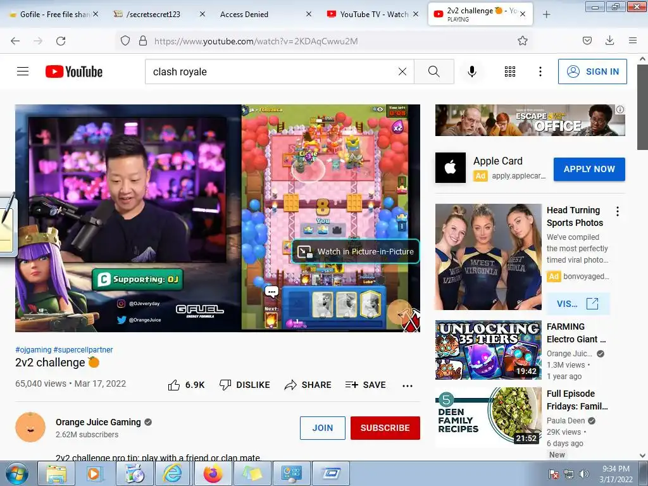648x486 pixels.
Task: Reload the current page
Action: [61, 41]
